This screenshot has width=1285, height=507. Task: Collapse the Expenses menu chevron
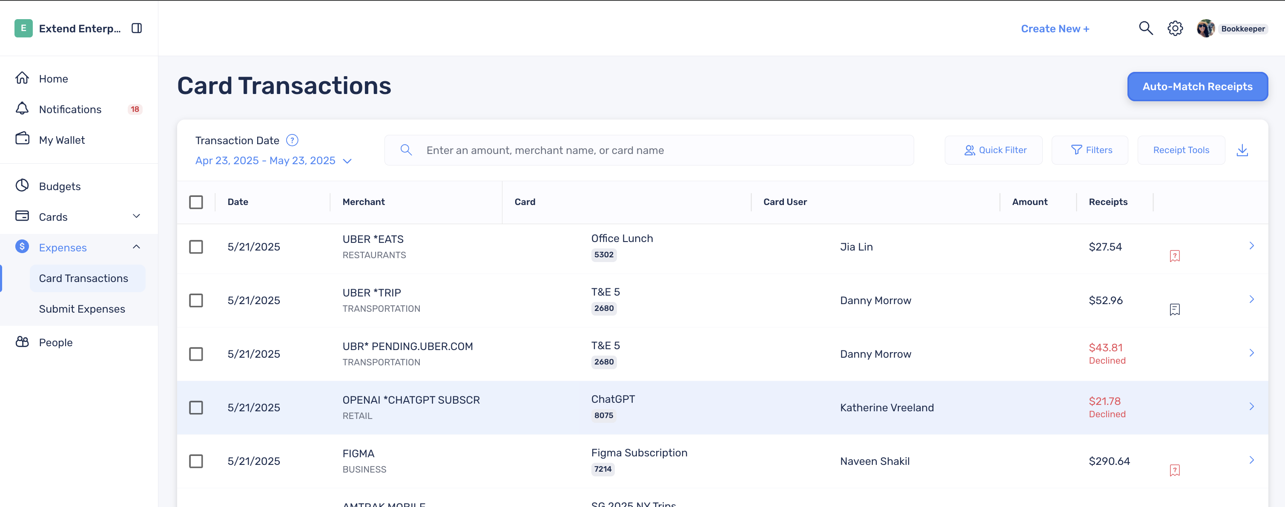[136, 247]
